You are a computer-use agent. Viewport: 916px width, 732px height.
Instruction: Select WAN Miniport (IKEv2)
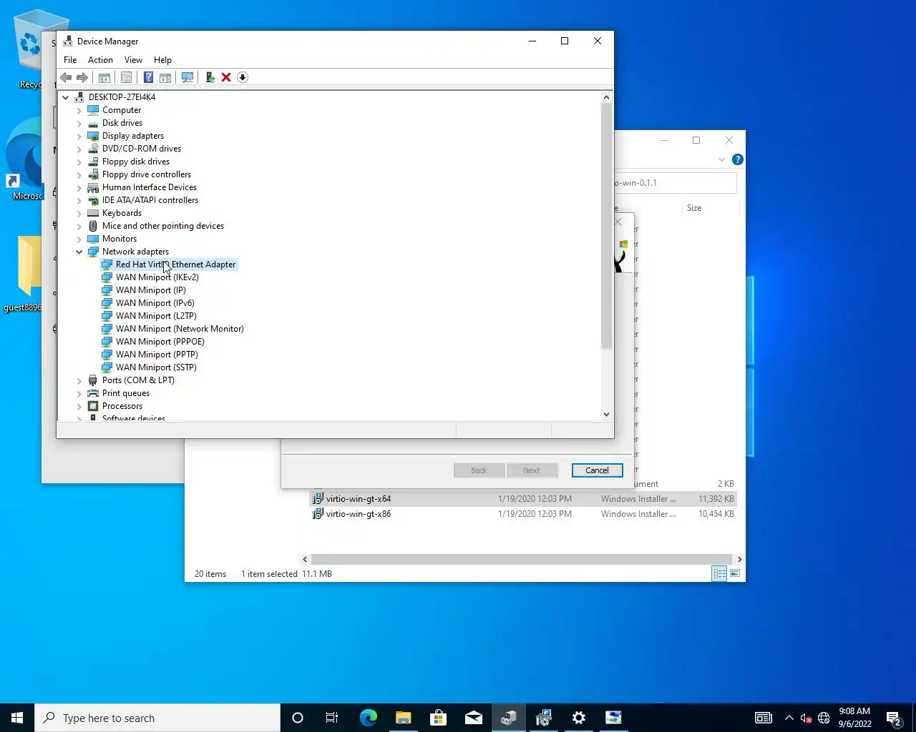point(157,277)
